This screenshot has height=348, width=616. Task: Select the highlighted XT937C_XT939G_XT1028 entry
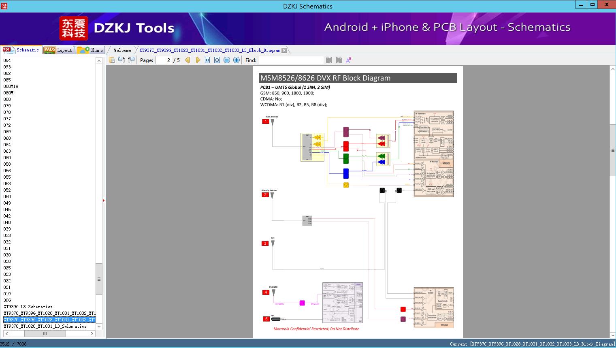(49, 320)
